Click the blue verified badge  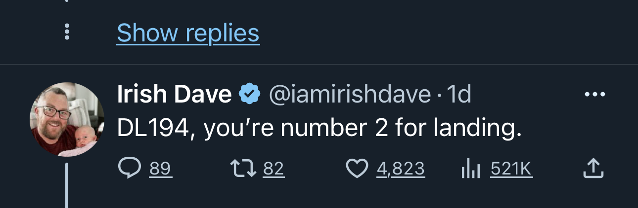coord(250,94)
